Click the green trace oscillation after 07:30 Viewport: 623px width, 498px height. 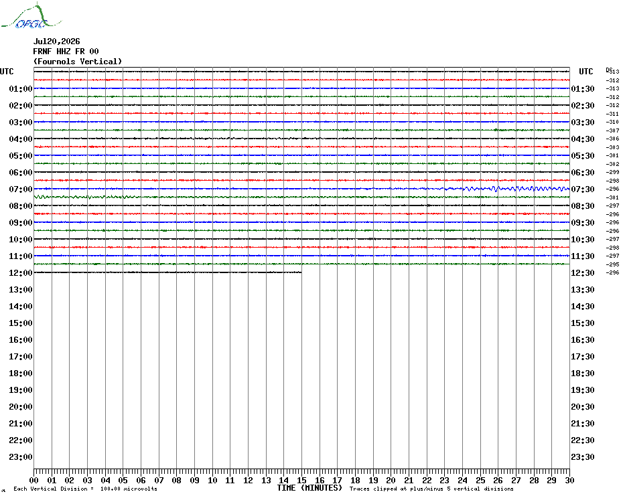coord(86,197)
